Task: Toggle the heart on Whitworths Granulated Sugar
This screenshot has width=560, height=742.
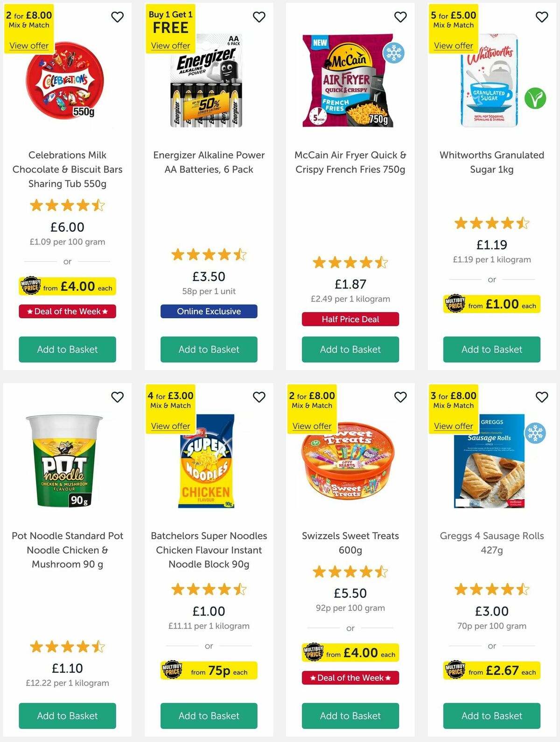Action: 542,16
